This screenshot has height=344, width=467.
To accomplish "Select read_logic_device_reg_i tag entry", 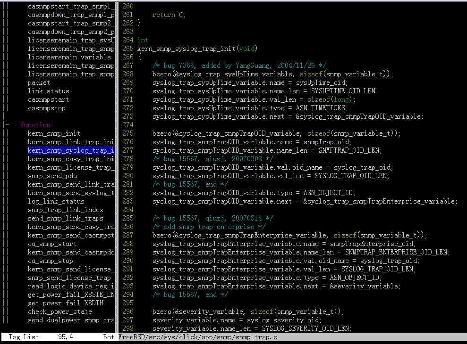I will click(x=71, y=286).
